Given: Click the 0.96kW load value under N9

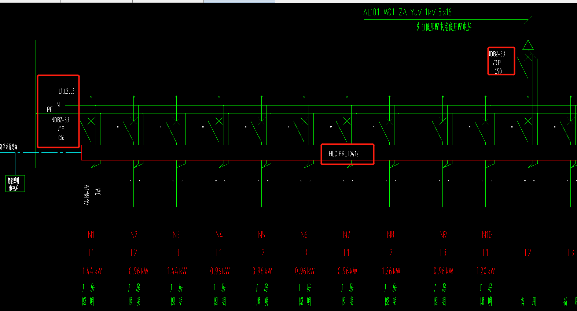Looking at the screenshot, I should tap(443, 271).
